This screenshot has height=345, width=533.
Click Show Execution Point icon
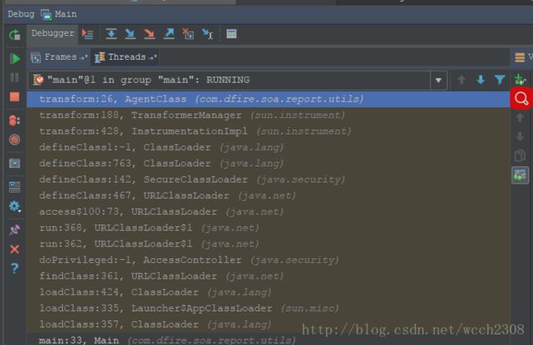click(88, 34)
